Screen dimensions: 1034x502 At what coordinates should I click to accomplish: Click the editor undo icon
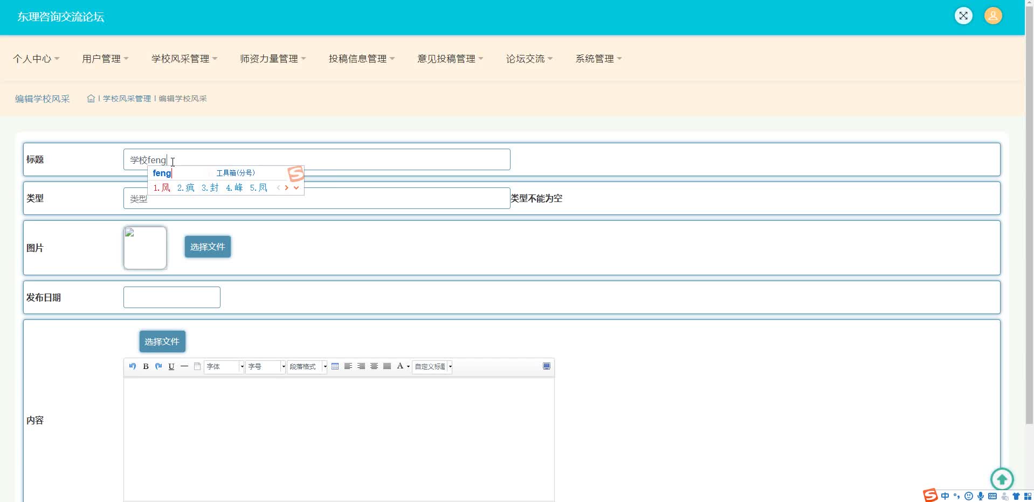[133, 366]
